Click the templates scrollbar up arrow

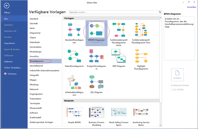click(161, 18)
